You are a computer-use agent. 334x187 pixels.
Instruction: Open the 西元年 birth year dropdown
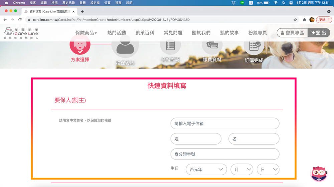[x=206, y=169]
